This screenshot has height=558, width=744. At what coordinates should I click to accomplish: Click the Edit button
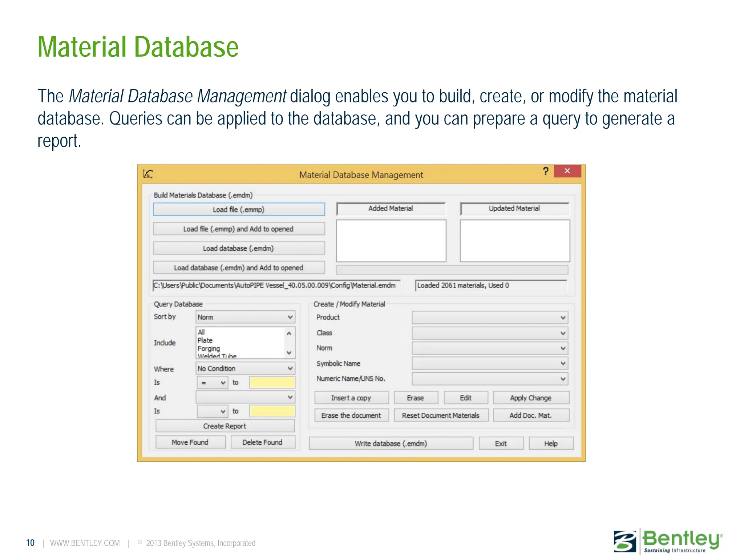[466, 398]
